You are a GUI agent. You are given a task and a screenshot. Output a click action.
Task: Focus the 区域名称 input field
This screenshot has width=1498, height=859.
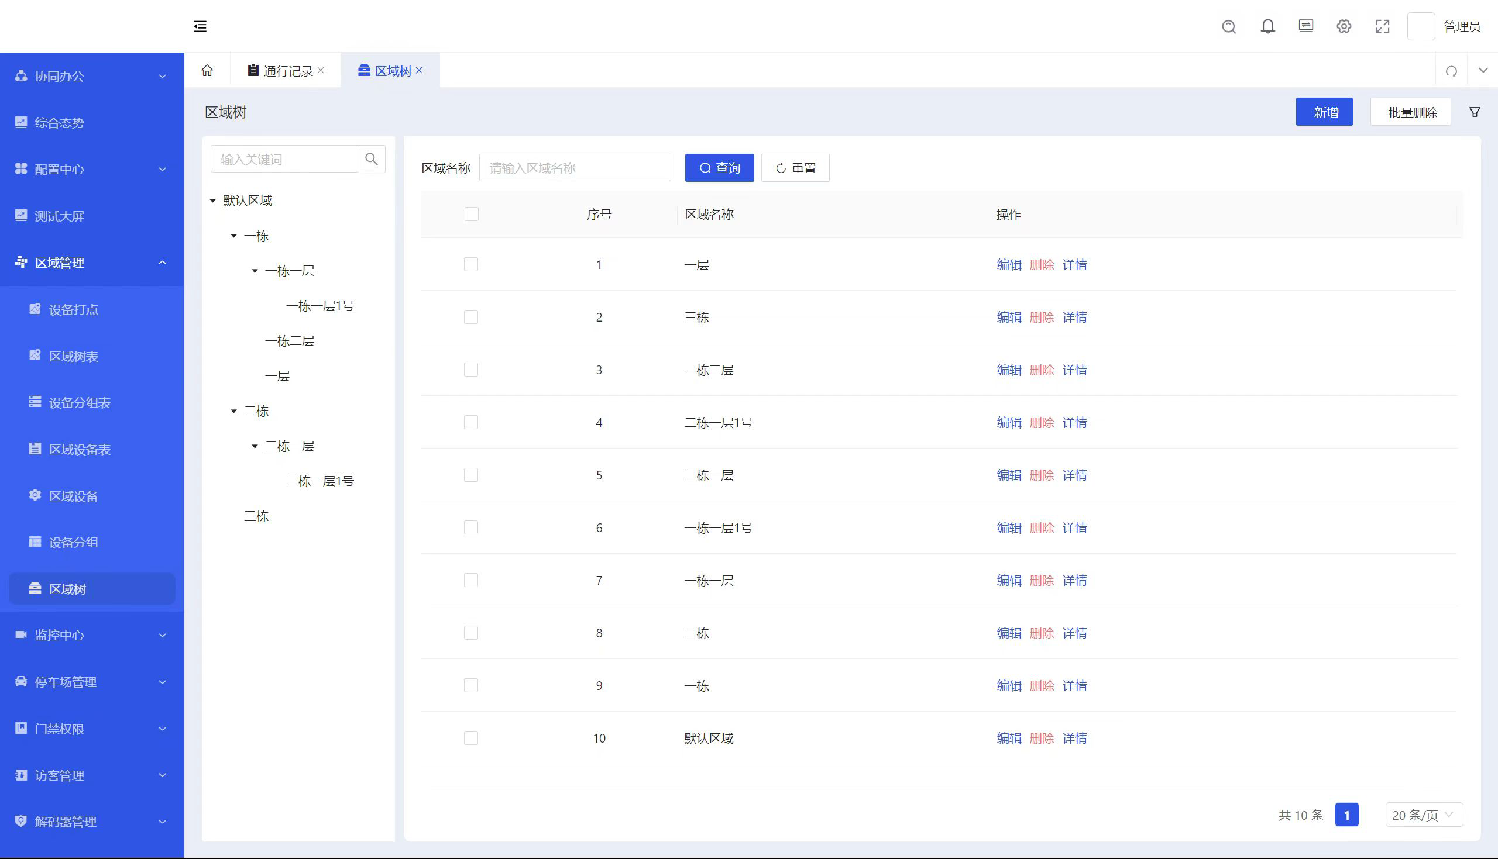(575, 168)
